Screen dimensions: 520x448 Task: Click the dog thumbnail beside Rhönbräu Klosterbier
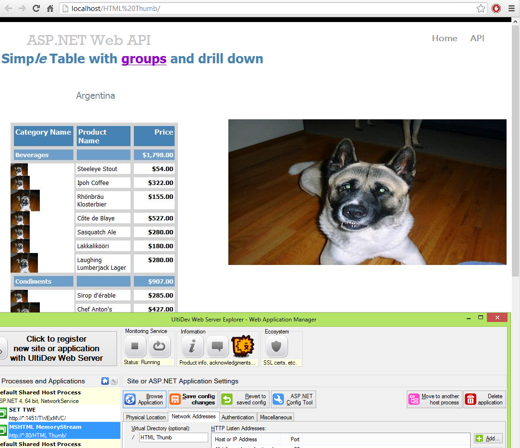[25, 200]
